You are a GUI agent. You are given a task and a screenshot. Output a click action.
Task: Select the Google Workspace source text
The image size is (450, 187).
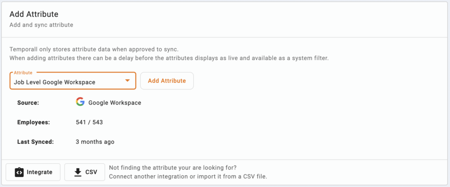[115, 103]
